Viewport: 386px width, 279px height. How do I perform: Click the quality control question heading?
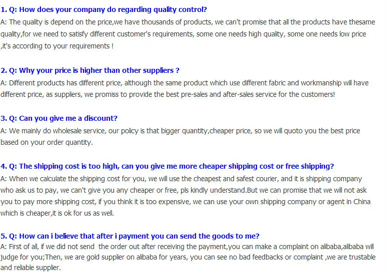tap(104, 9)
